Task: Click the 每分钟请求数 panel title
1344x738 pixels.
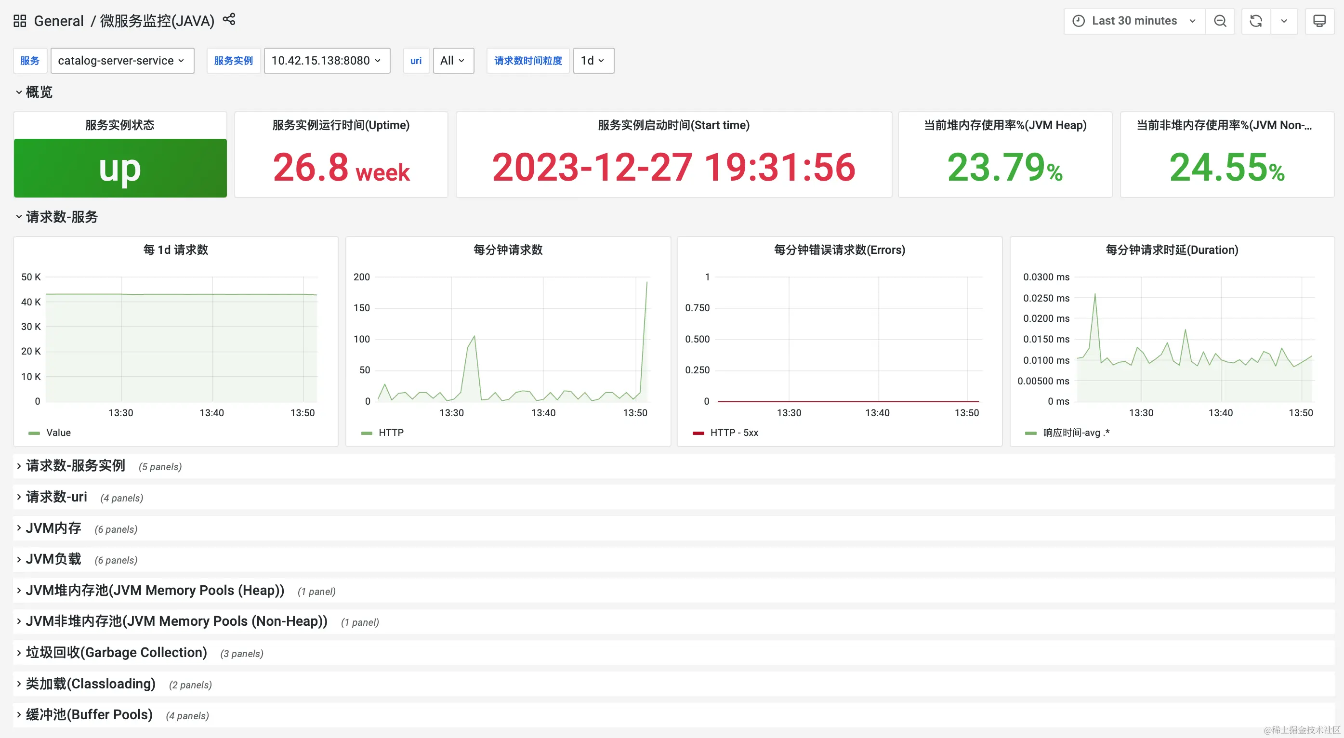Action: (x=508, y=250)
